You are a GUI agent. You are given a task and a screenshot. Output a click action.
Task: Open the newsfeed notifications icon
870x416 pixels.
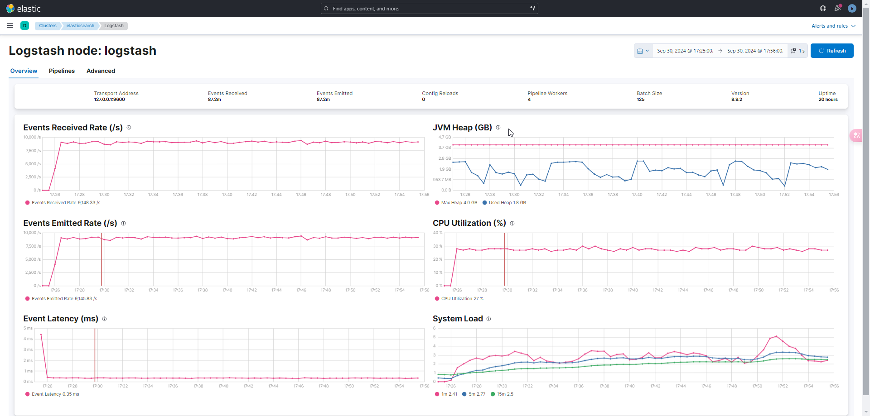[837, 9]
